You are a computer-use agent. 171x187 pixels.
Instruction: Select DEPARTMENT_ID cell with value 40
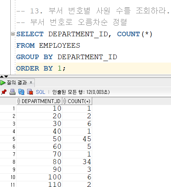39,131
